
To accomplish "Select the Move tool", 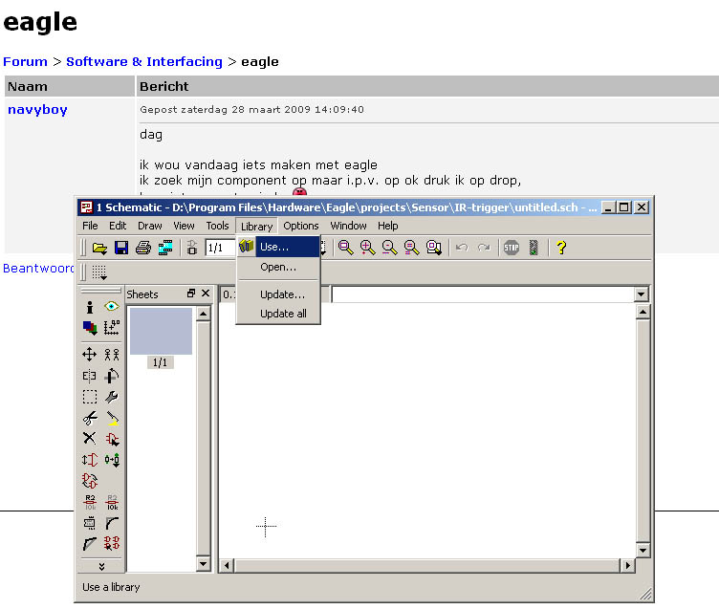I will pyautogui.click(x=90, y=354).
